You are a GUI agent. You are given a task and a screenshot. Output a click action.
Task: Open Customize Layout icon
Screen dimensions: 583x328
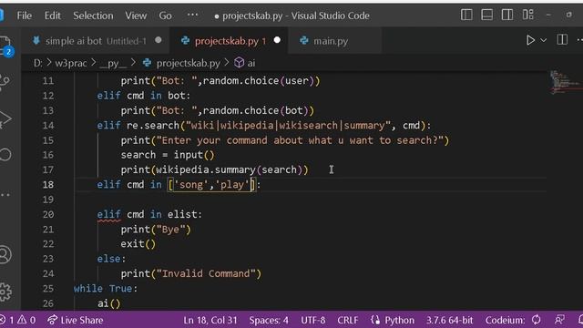coord(528,15)
